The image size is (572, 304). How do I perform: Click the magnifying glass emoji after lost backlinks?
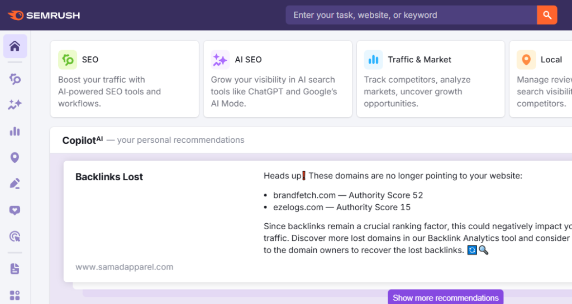tap(484, 250)
